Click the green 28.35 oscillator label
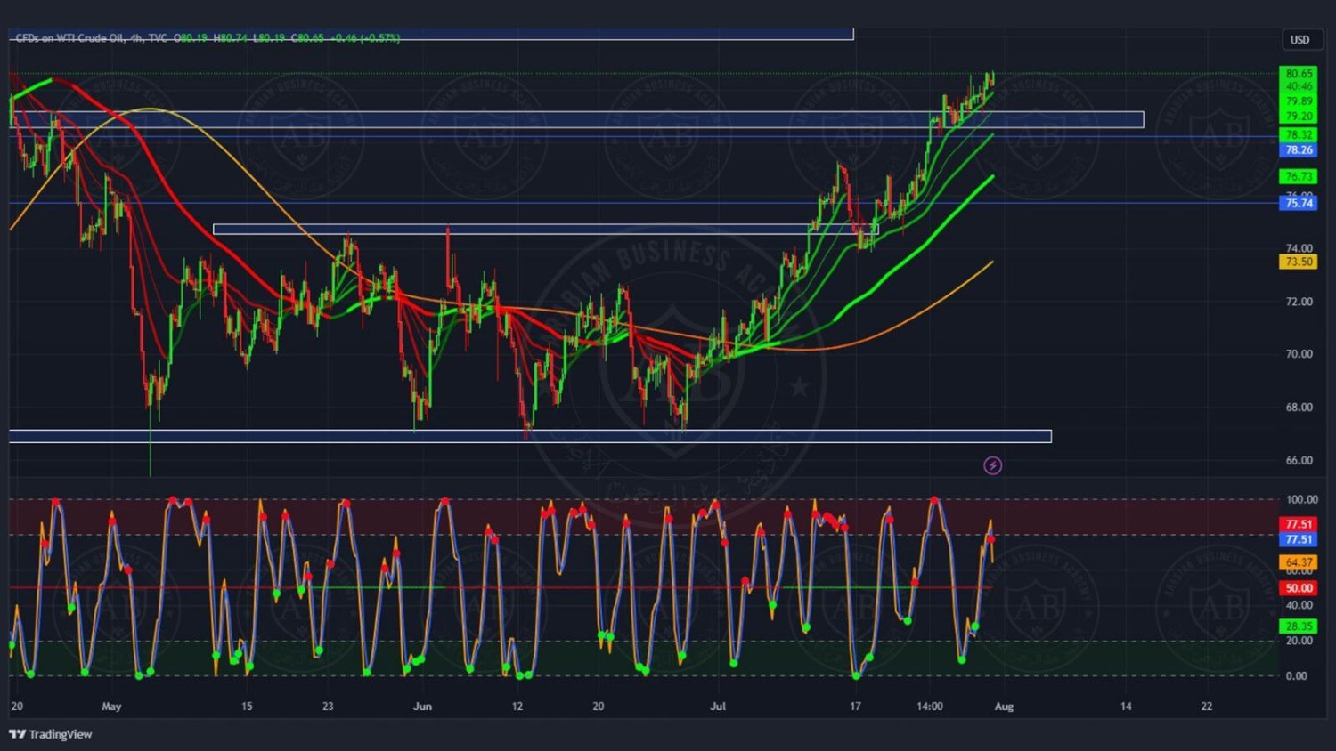Image resolution: width=1336 pixels, height=751 pixels. tap(1298, 626)
